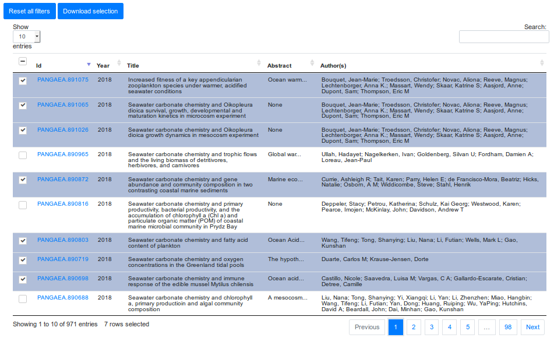Focus the Search input field
Viewport: 554px width, 345px height.
[x=504, y=37]
